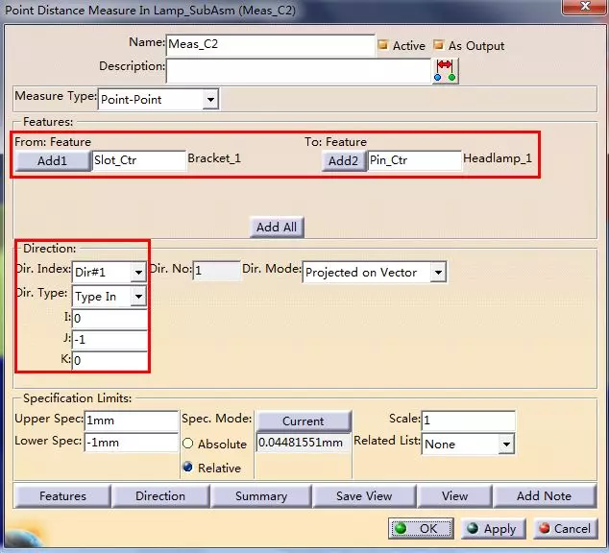
Task: Click the Add1 feature button
Action: [52, 160]
